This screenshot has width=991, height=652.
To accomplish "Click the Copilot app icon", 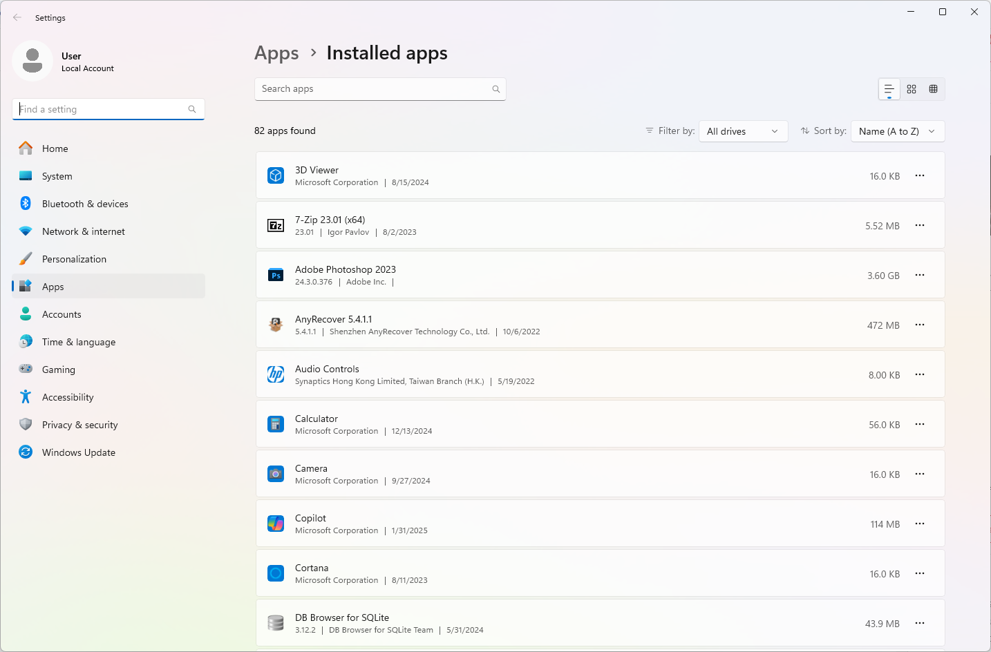I will (x=276, y=524).
